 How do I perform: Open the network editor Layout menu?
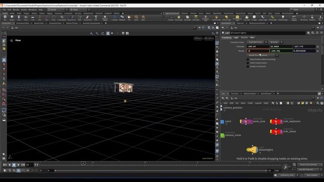[x=258, y=103]
